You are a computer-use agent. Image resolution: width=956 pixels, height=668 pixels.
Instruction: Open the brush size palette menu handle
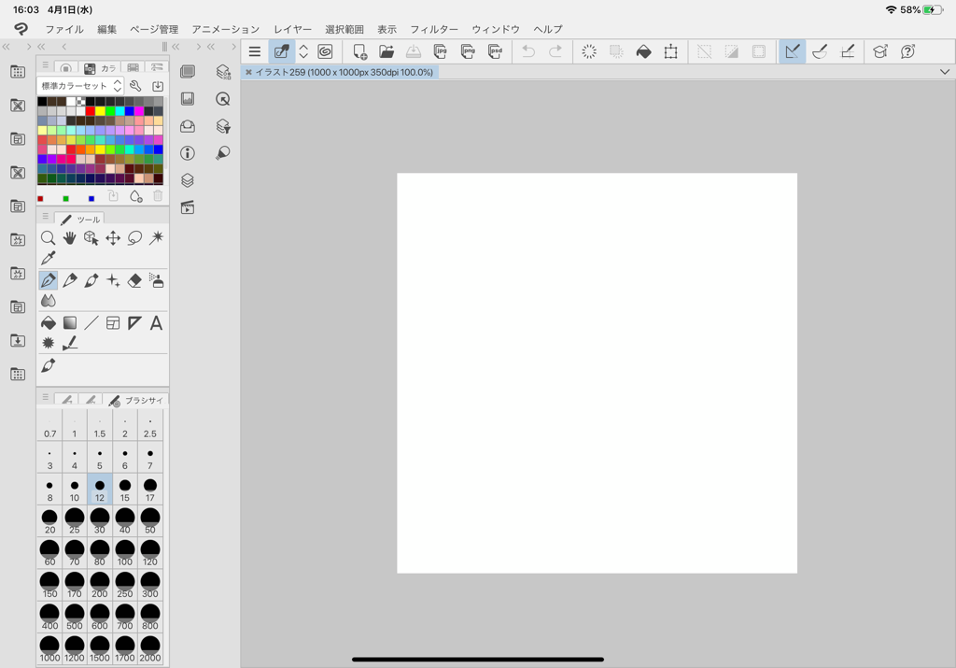45,396
